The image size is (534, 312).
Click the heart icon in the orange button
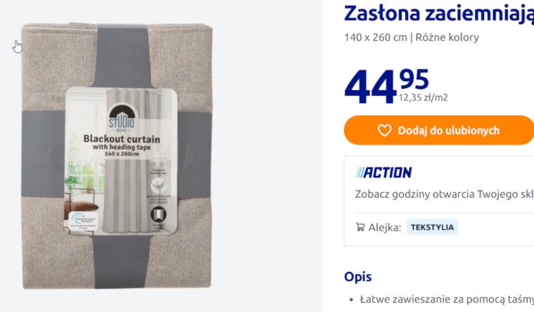pos(384,130)
